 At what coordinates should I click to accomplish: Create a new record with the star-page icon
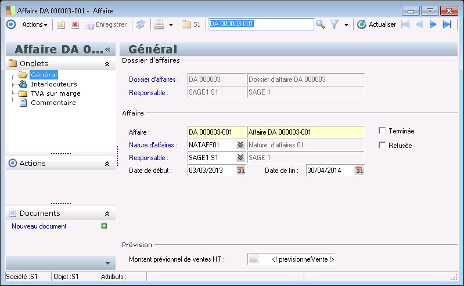coord(60,24)
